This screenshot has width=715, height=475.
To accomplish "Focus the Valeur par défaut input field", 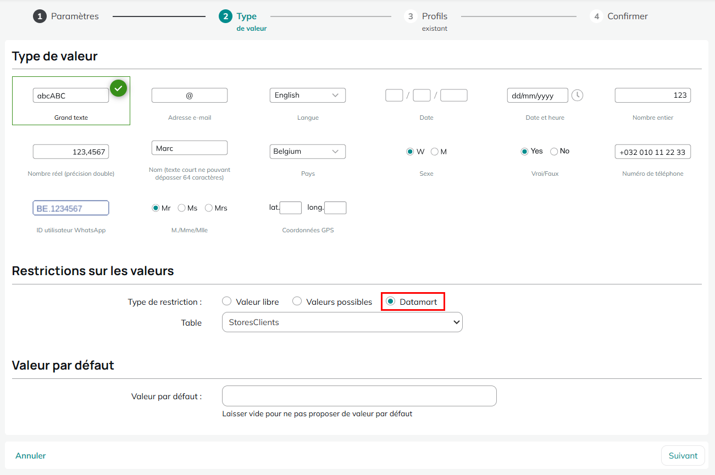I will 359,396.
